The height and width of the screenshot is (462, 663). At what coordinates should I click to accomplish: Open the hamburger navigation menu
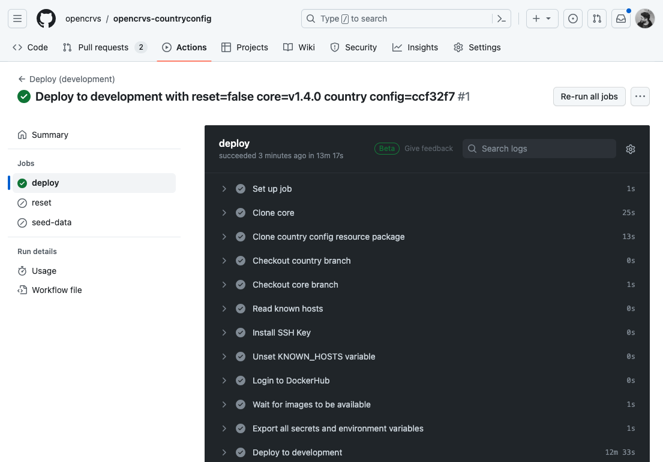tap(17, 19)
